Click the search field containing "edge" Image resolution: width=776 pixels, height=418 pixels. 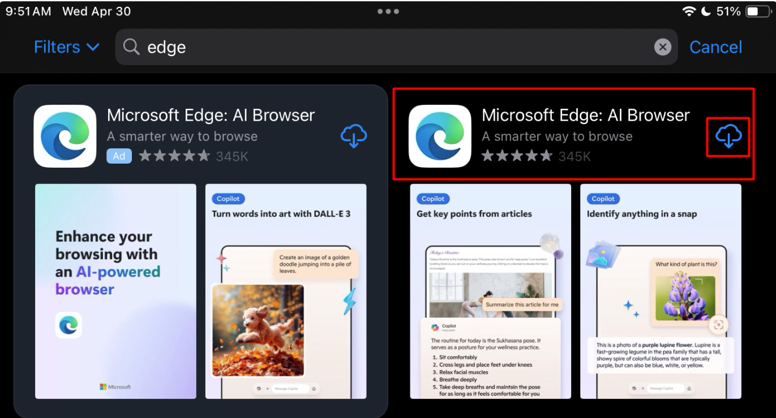[x=396, y=47]
